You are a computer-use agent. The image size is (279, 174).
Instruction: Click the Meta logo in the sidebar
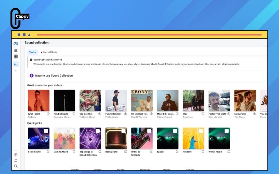(x=16, y=43)
